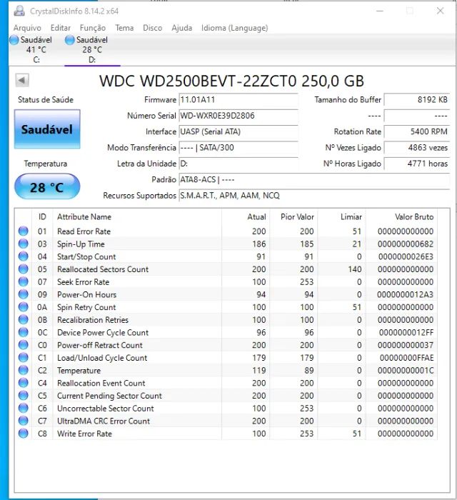Image resolution: width=457 pixels, height=500 pixels.
Task: Open the Idioma (Language) menu
Action: pyautogui.click(x=234, y=28)
